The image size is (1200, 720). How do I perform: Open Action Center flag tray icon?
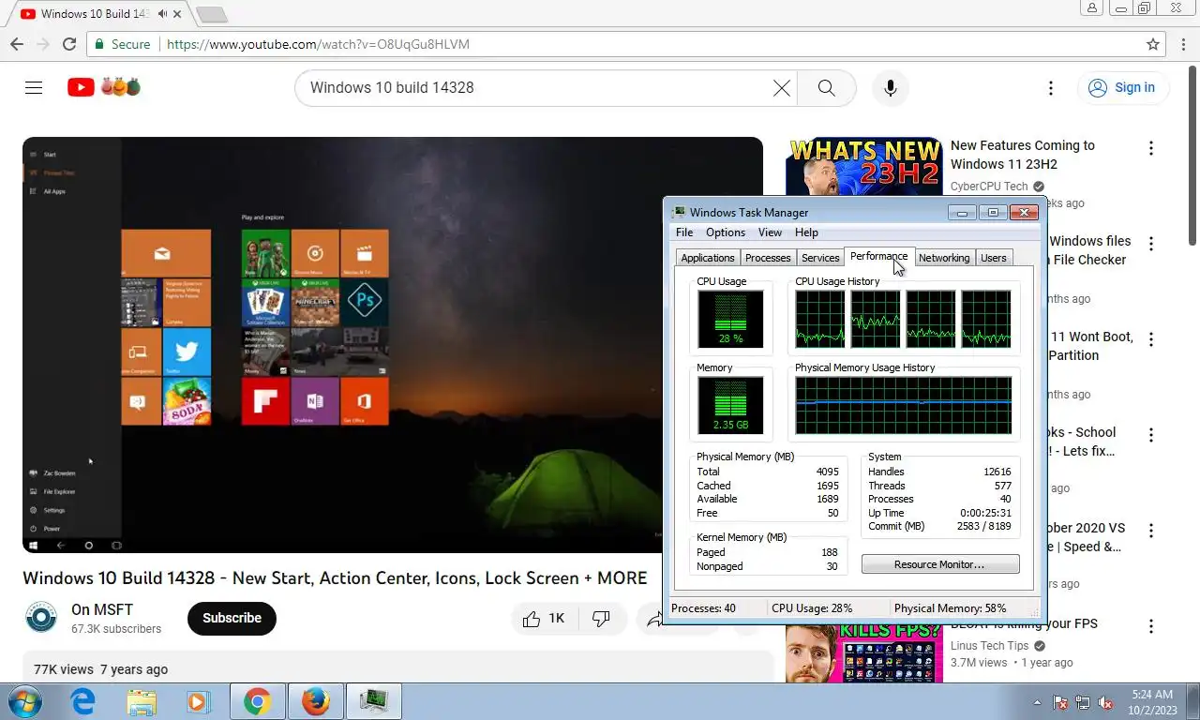click(x=1060, y=702)
